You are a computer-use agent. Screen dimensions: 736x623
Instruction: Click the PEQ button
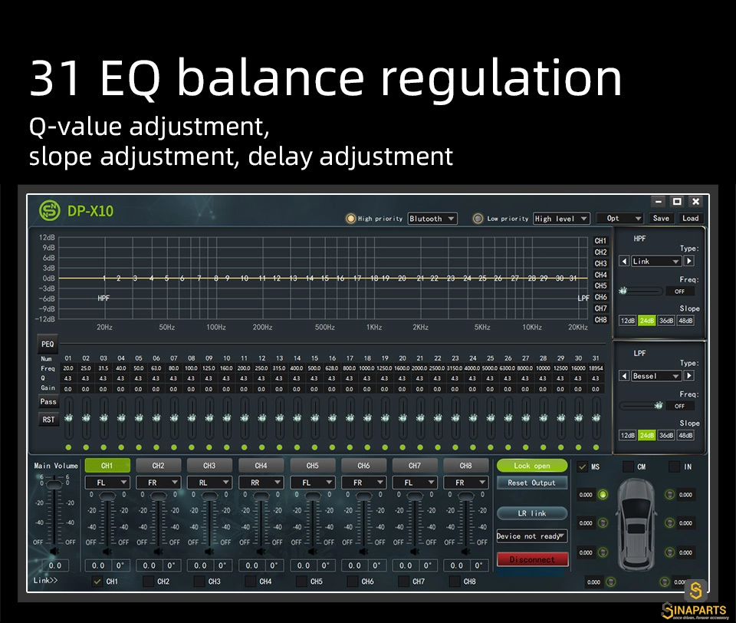click(x=48, y=344)
